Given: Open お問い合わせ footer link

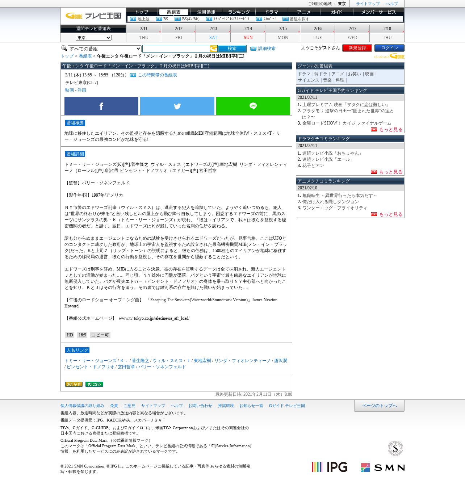Looking at the screenshot, I should click(x=200, y=406).
